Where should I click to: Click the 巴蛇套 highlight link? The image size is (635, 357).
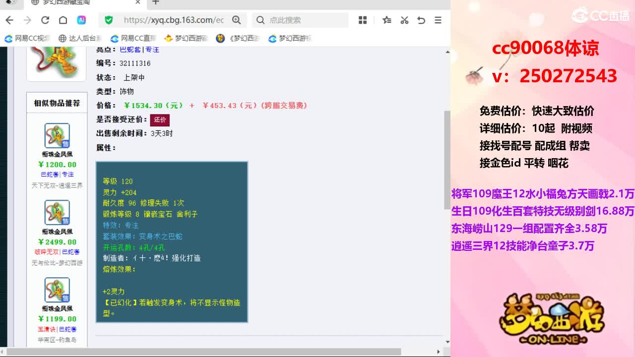pyautogui.click(x=130, y=50)
